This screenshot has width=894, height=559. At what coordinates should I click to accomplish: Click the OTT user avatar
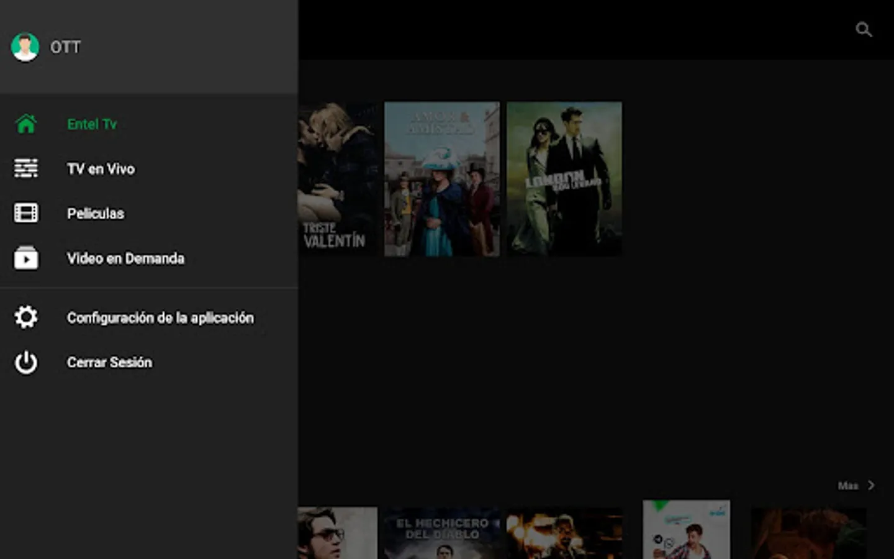(25, 47)
